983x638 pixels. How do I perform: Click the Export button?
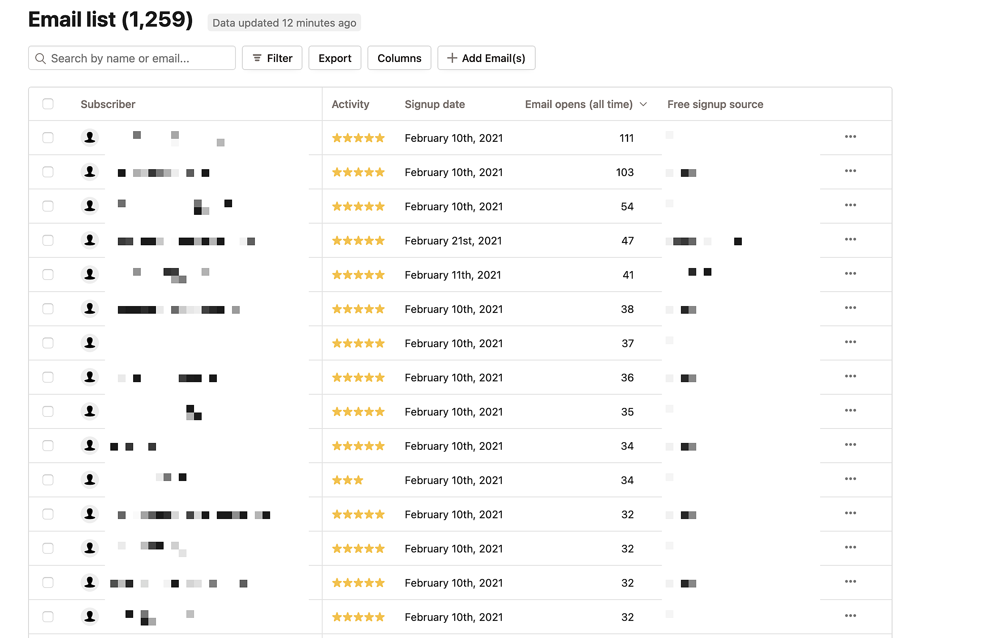tap(334, 58)
